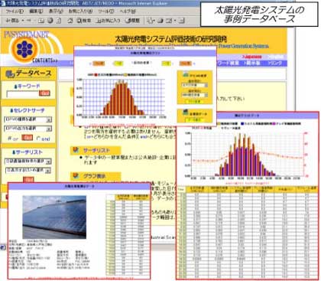Open the second セレクトサーチ dropdown
The width and height of the screenshot is (321, 281).
(x=28, y=129)
